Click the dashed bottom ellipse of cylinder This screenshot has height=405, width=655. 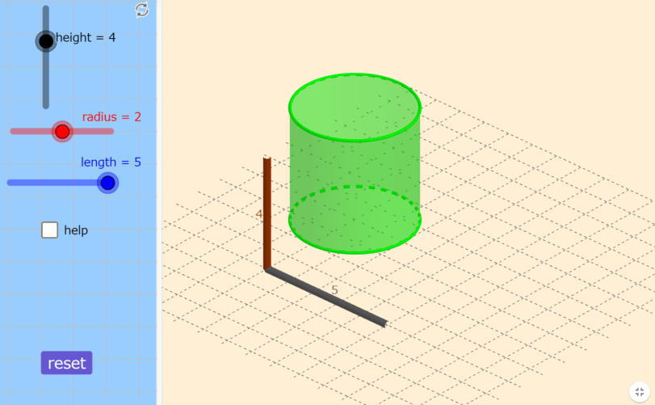coord(355,219)
